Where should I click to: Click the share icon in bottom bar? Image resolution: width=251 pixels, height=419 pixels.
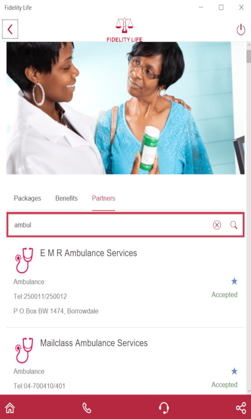click(241, 408)
